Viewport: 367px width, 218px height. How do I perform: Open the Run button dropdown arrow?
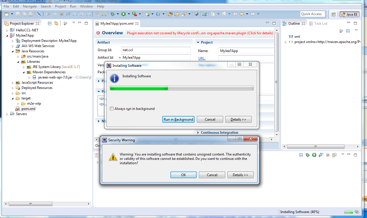pyautogui.click(x=128, y=14)
